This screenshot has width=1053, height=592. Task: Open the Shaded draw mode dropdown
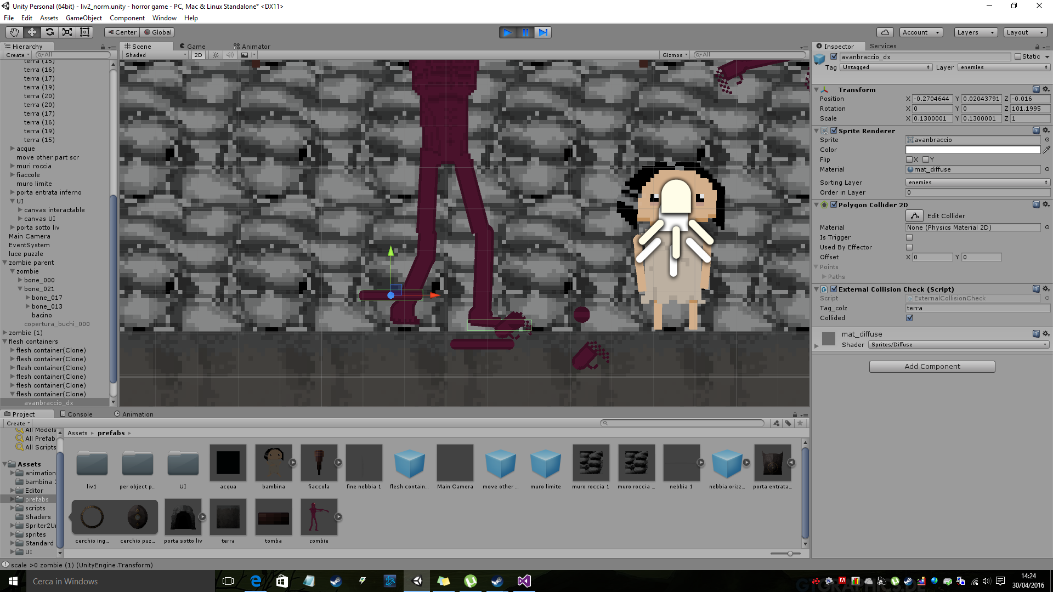(156, 55)
